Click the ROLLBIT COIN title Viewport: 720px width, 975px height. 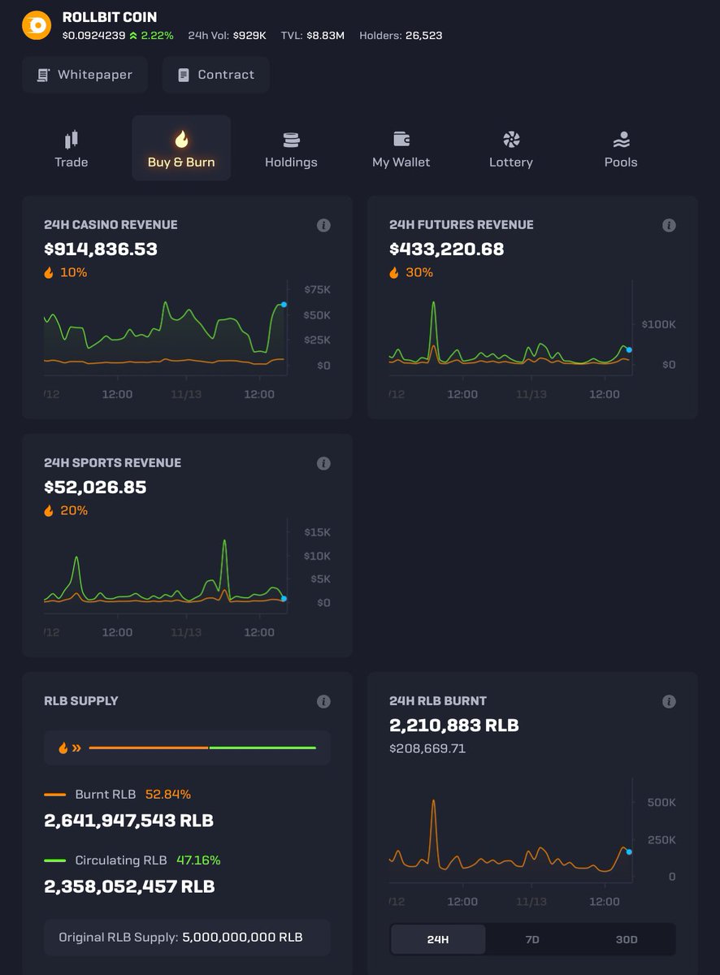click(x=110, y=17)
